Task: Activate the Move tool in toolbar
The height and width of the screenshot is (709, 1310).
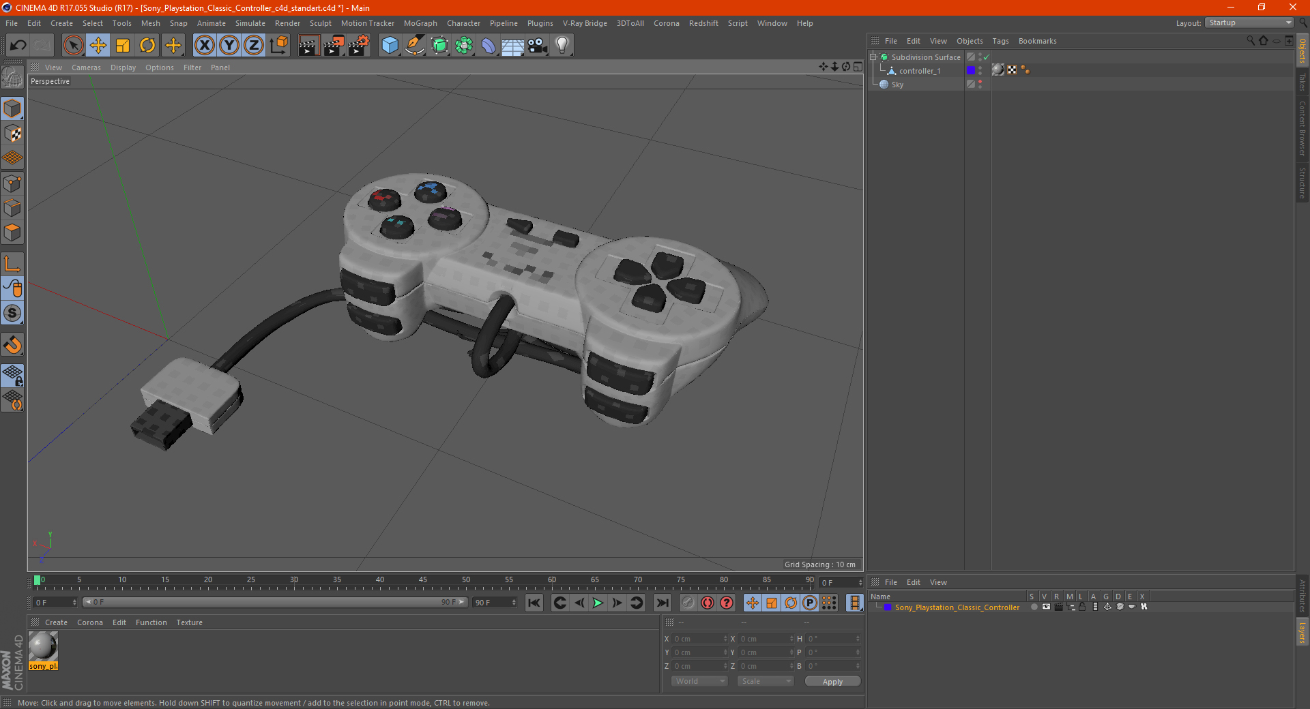Action: (x=98, y=46)
